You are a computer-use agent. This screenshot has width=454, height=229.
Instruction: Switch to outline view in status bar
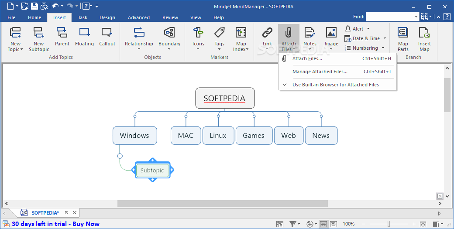334,224
